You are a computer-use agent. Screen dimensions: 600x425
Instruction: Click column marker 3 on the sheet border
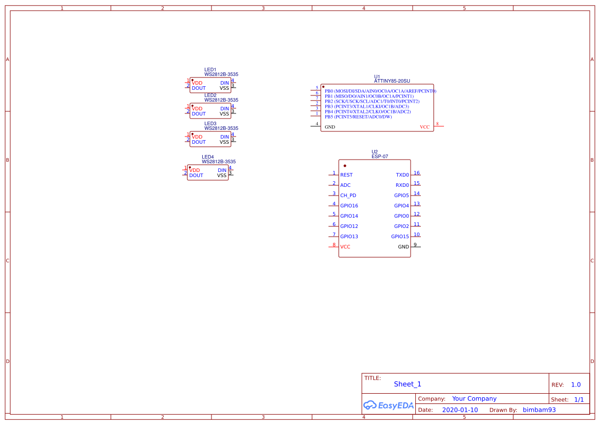pos(263,7)
